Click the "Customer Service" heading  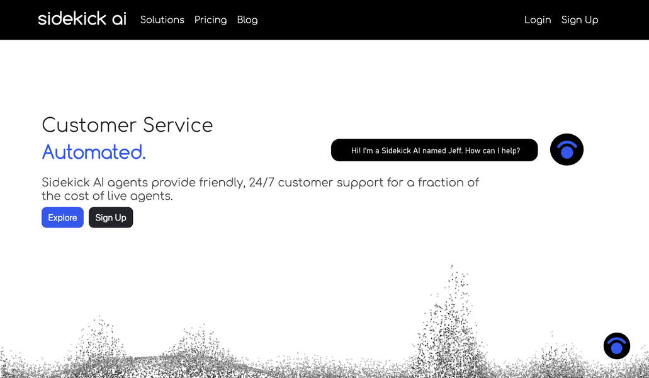click(127, 125)
